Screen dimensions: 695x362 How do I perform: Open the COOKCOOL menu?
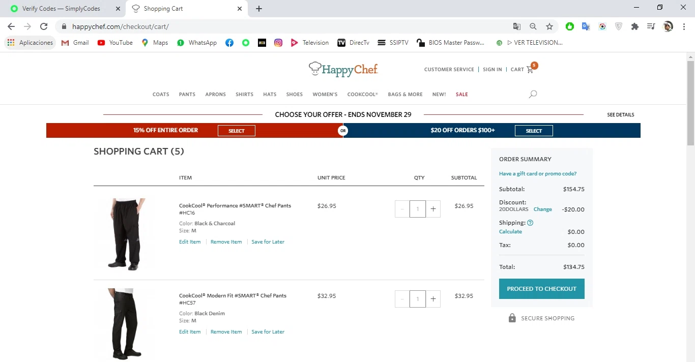363,95
